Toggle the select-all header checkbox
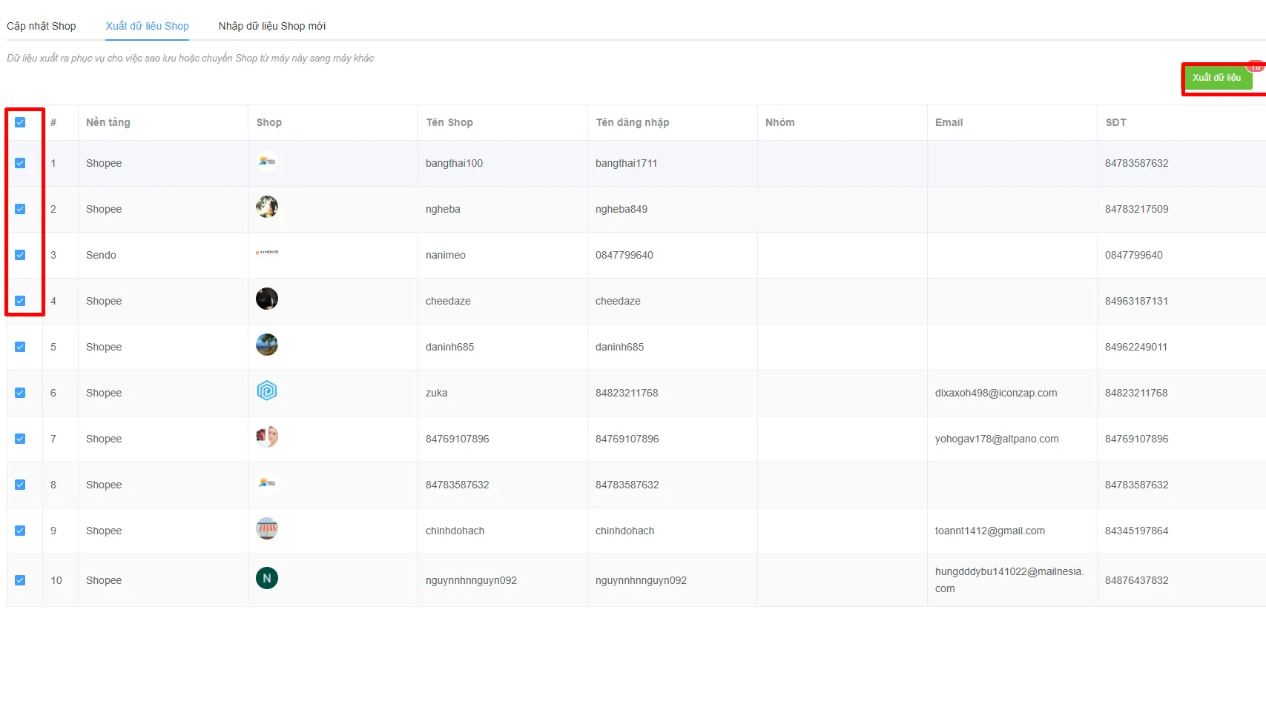This screenshot has height=724, width=1266. point(20,122)
